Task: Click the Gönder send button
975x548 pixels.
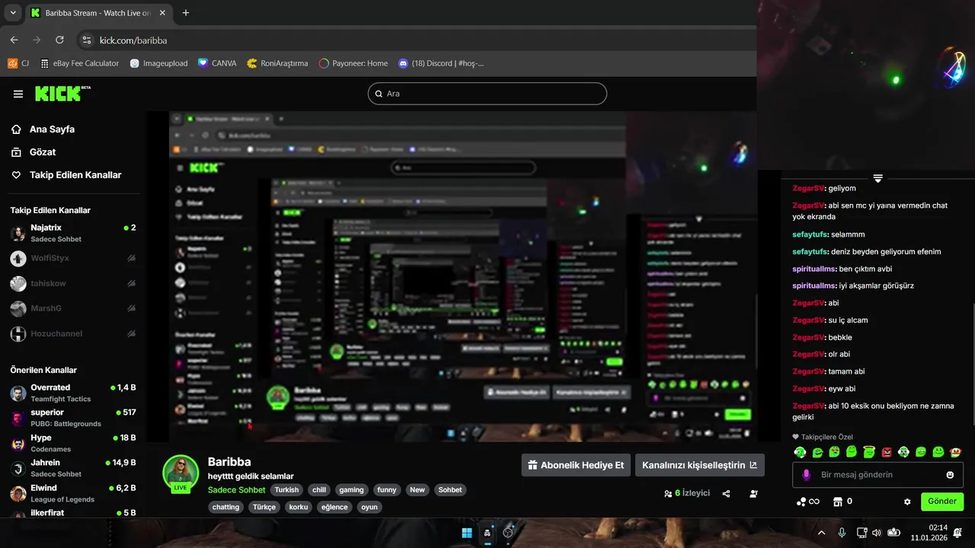Action: (942, 502)
